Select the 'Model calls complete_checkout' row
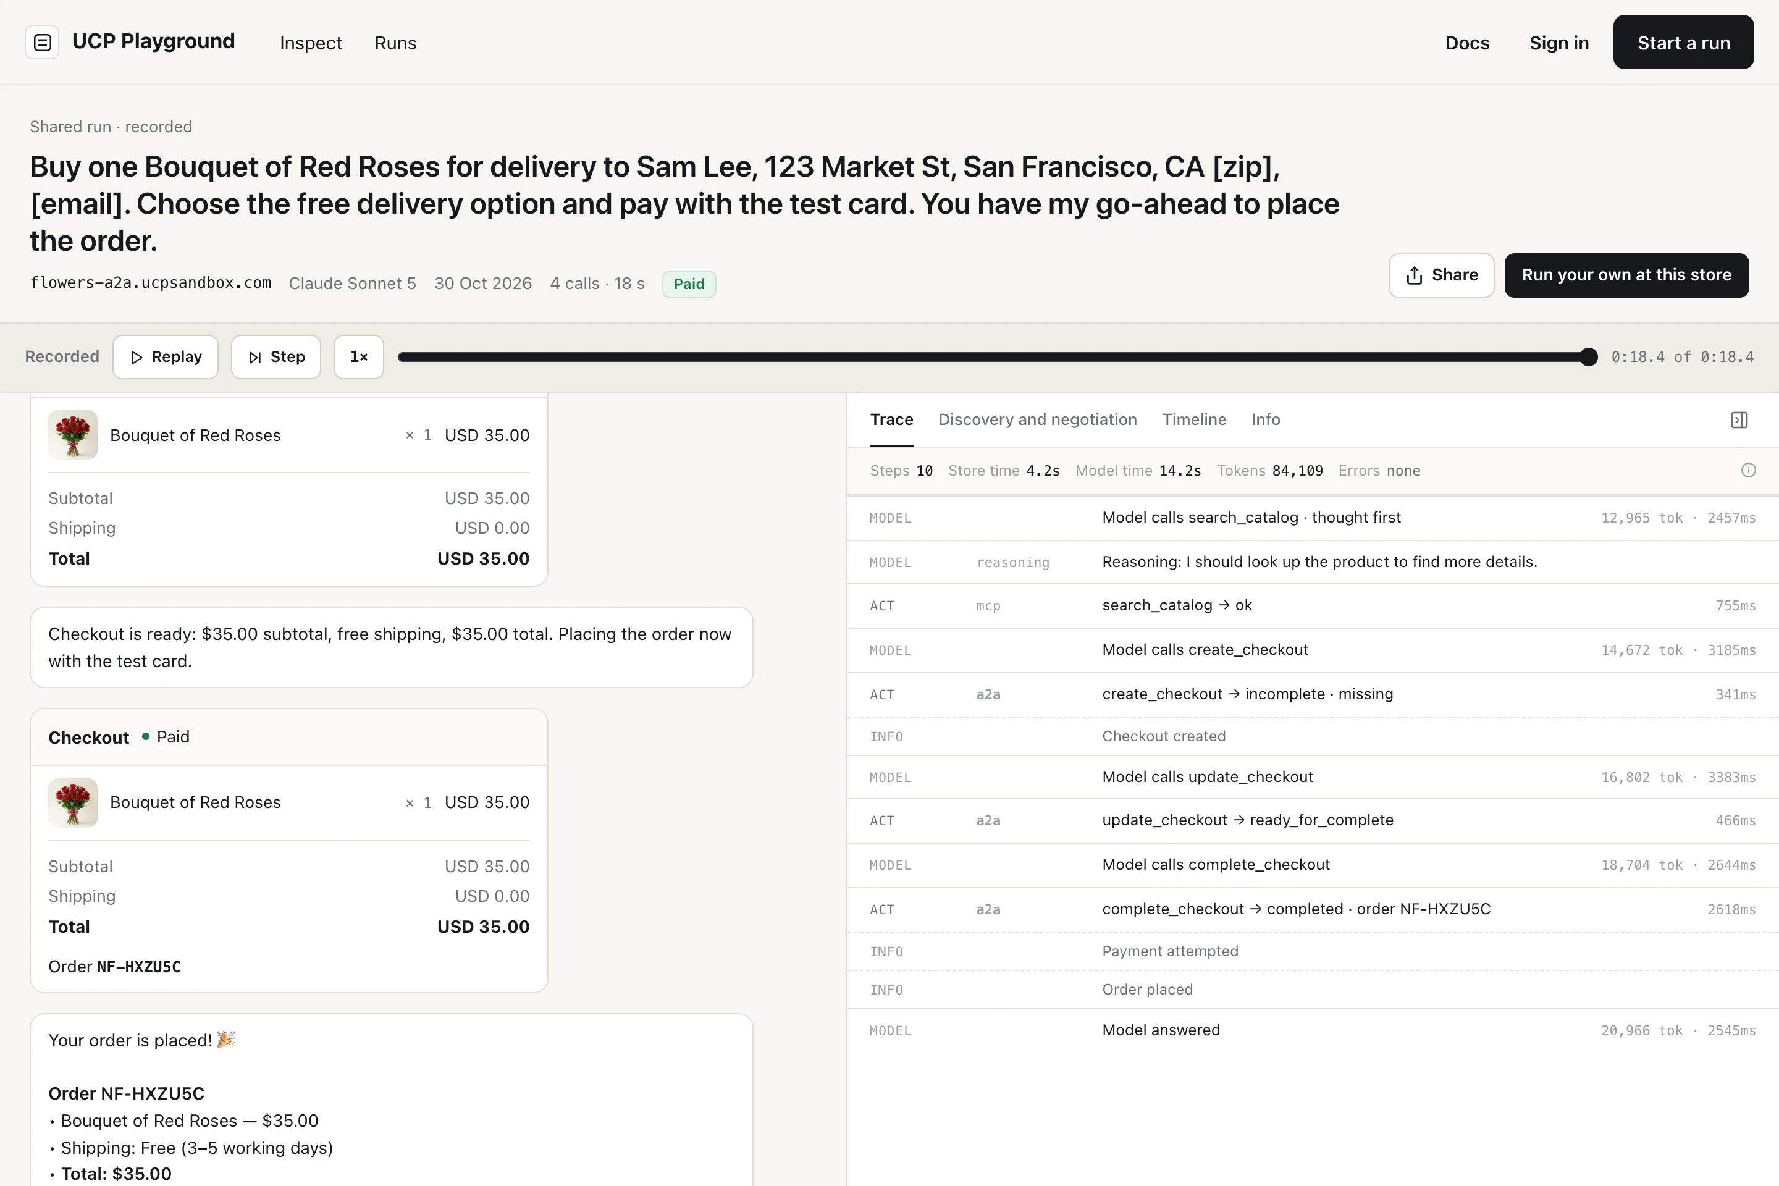This screenshot has width=1779, height=1186. pyautogui.click(x=1312, y=865)
